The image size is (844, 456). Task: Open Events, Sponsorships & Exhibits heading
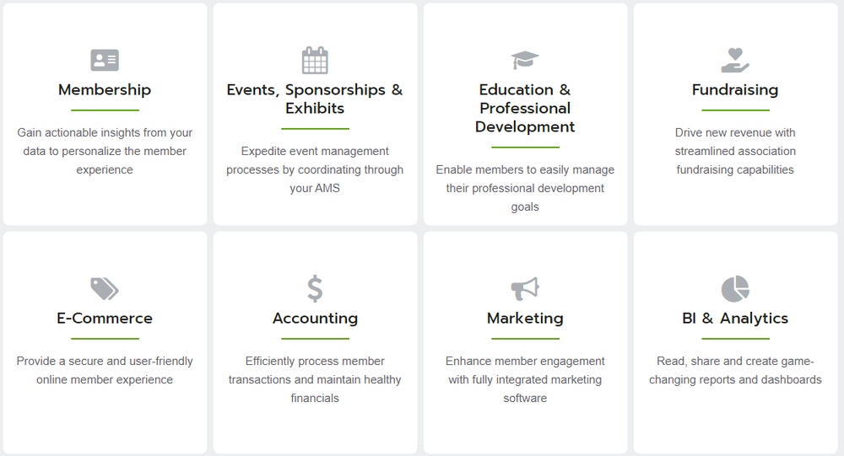(315, 99)
